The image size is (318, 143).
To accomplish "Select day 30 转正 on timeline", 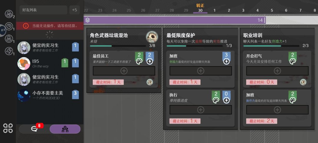I will pyautogui.click(x=200, y=8).
